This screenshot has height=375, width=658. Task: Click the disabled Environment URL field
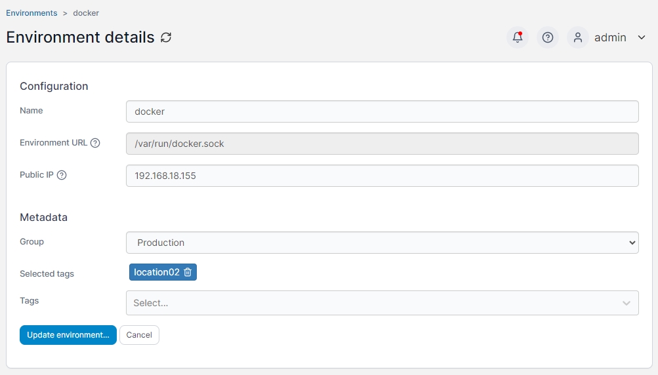pyautogui.click(x=382, y=144)
